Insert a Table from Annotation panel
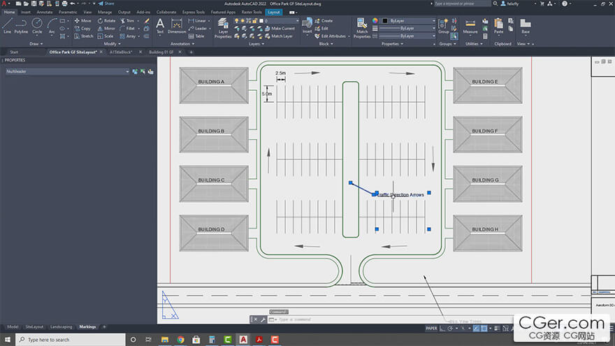615x346 pixels. pos(196,36)
